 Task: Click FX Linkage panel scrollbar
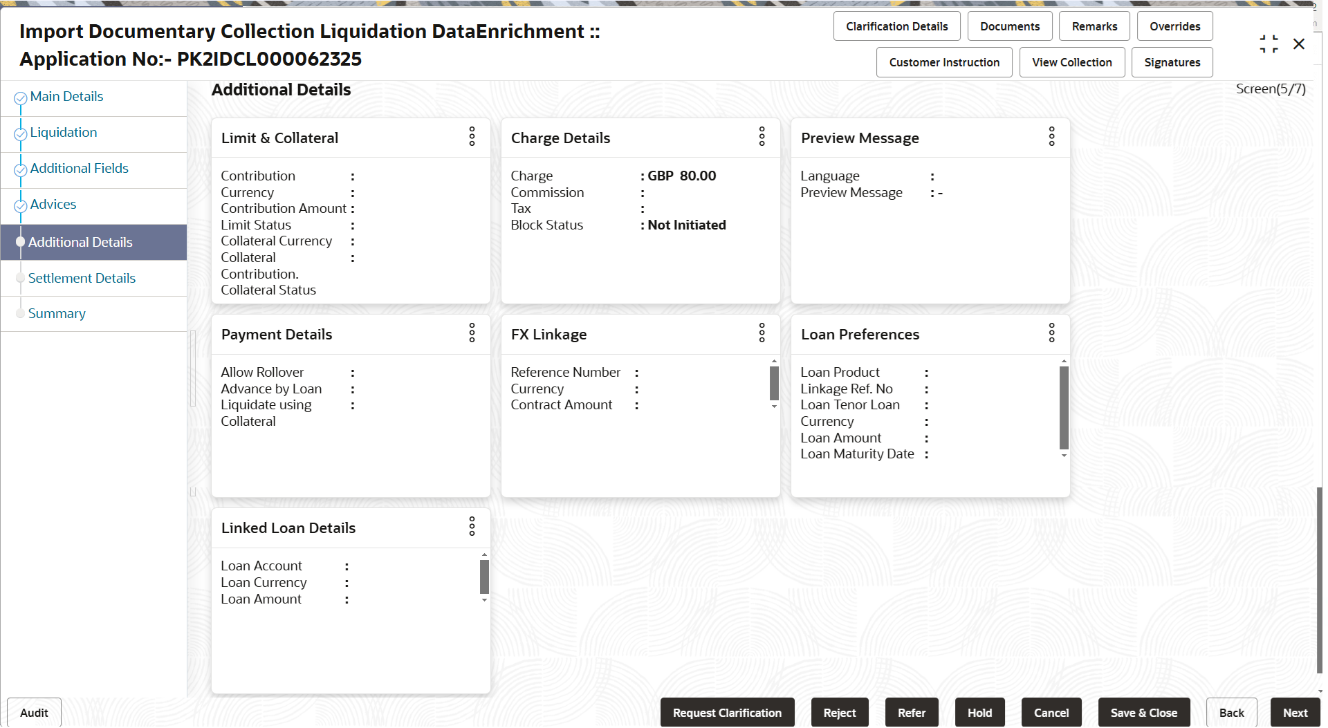point(774,383)
